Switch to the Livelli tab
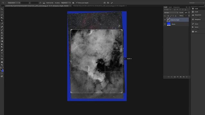The image size is (205, 115). [x=166, y=7]
